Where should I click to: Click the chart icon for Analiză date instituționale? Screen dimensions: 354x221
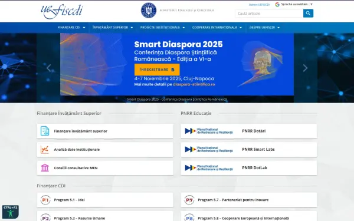tap(45, 150)
